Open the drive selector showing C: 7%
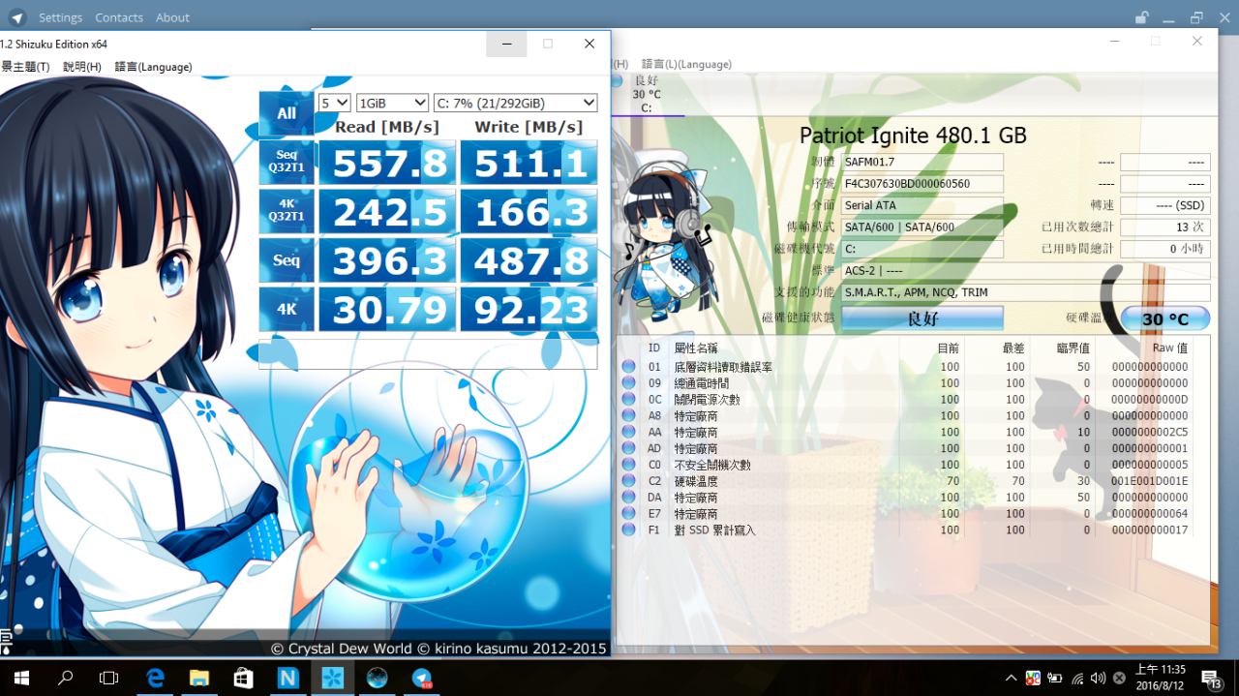The height and width of the screenshot is (696, 1239). tap(515, 103)
